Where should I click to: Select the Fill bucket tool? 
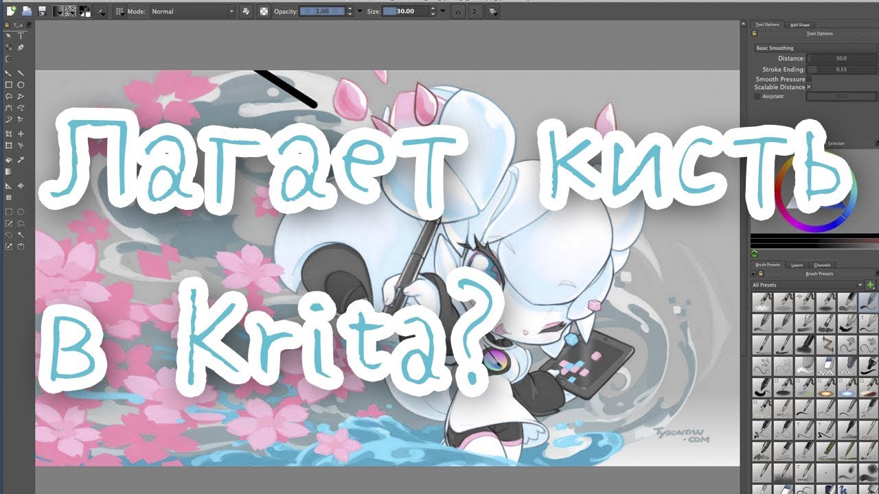(8, 160)
